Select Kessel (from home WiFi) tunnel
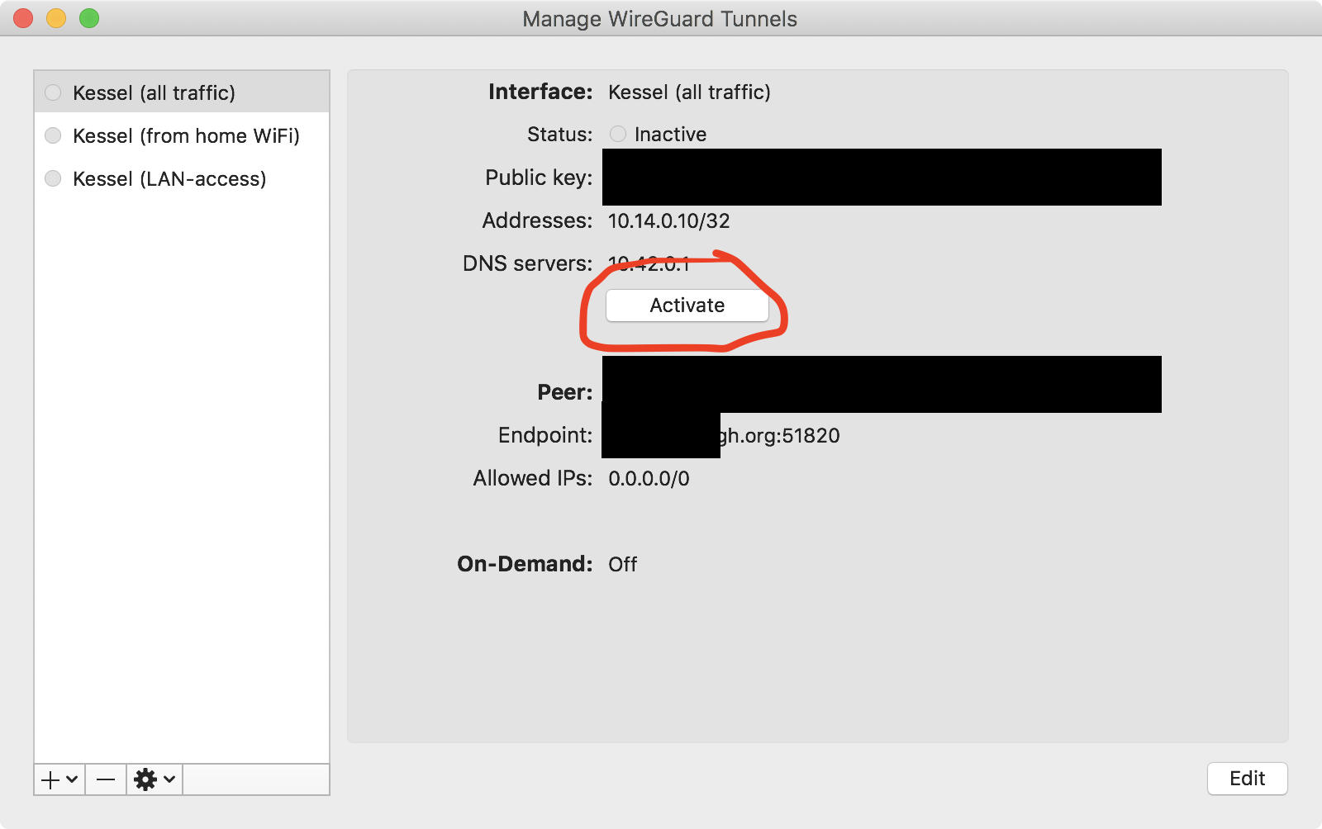The image size is (1322, 829). (x=182, y=135)
